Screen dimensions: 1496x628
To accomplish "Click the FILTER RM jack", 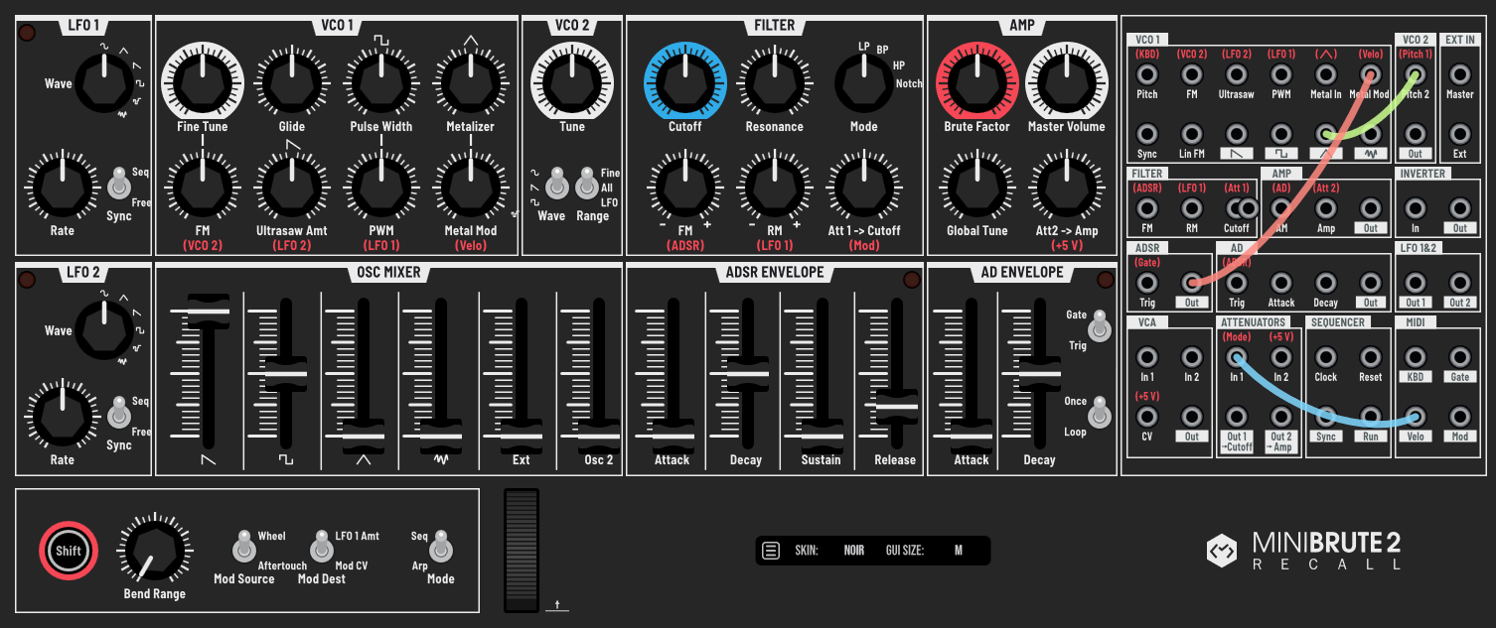I will pos(1191,208).
